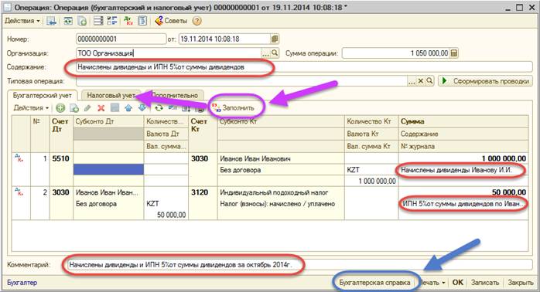
Task: Add a new row with green plus icon
Action: pos(60,108)
